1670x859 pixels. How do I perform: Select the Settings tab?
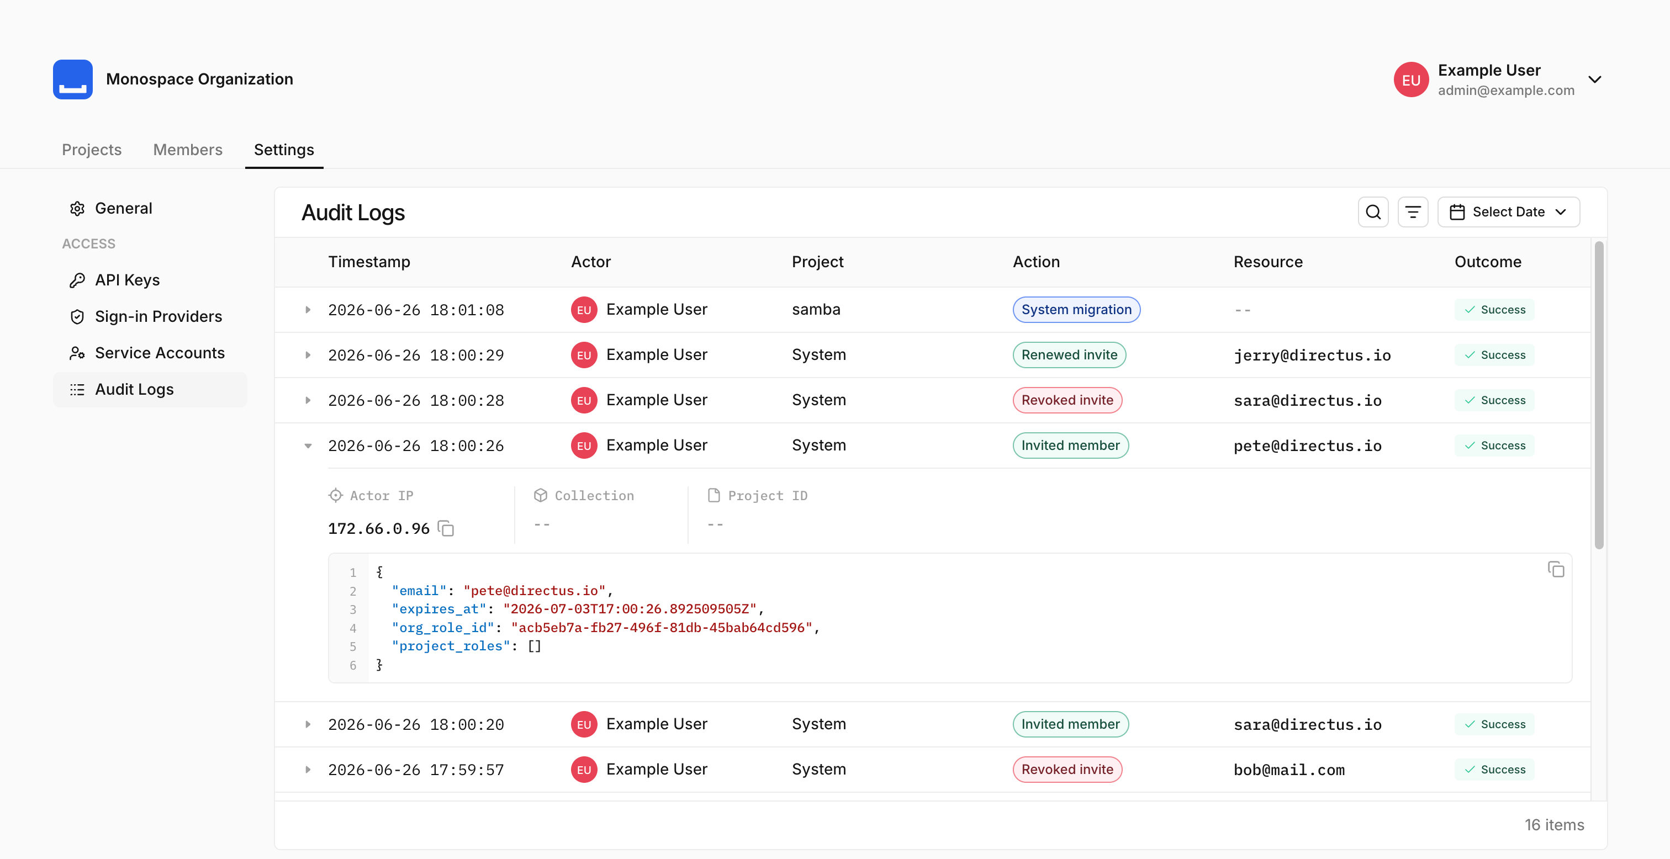[284, 150]
